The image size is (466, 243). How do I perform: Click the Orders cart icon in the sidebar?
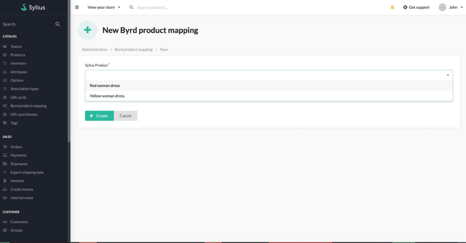[x=5, y=147]
